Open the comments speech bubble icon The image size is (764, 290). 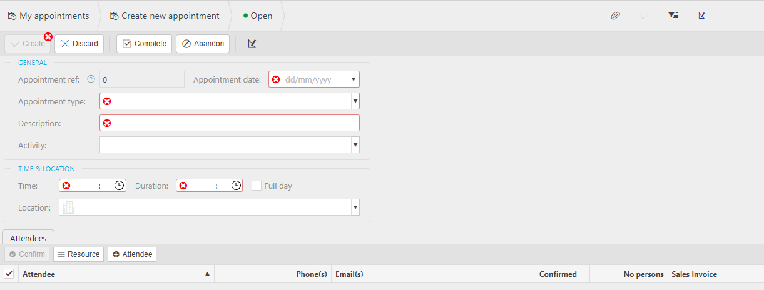click(644, 16)
